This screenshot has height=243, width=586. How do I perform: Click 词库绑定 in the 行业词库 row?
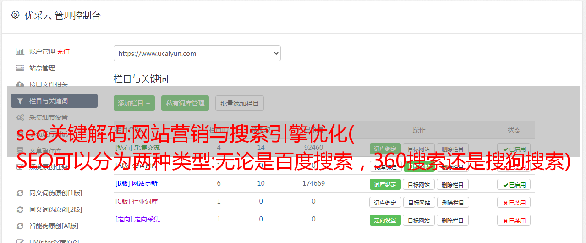(385, 202)
